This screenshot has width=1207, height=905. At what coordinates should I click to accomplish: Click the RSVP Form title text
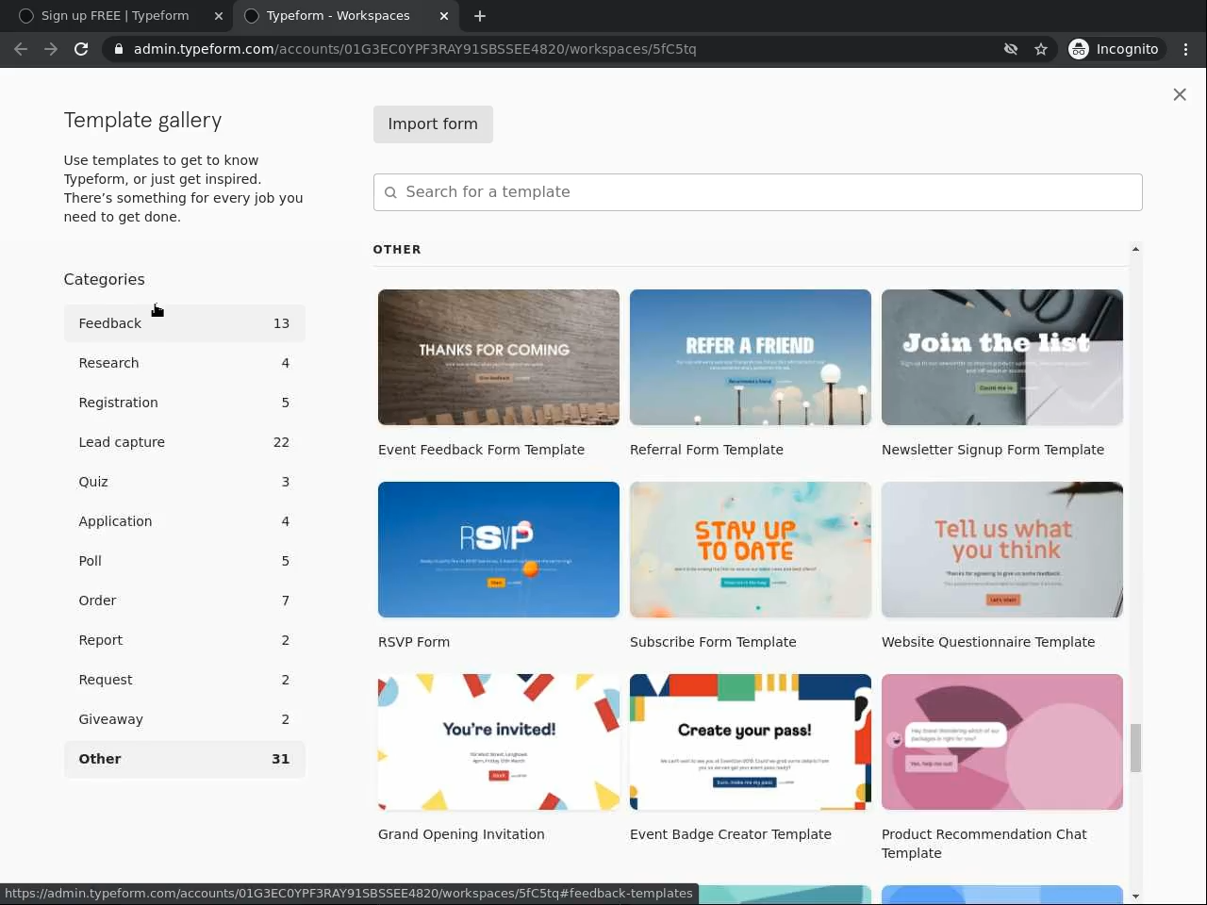[x=414, y=642]
